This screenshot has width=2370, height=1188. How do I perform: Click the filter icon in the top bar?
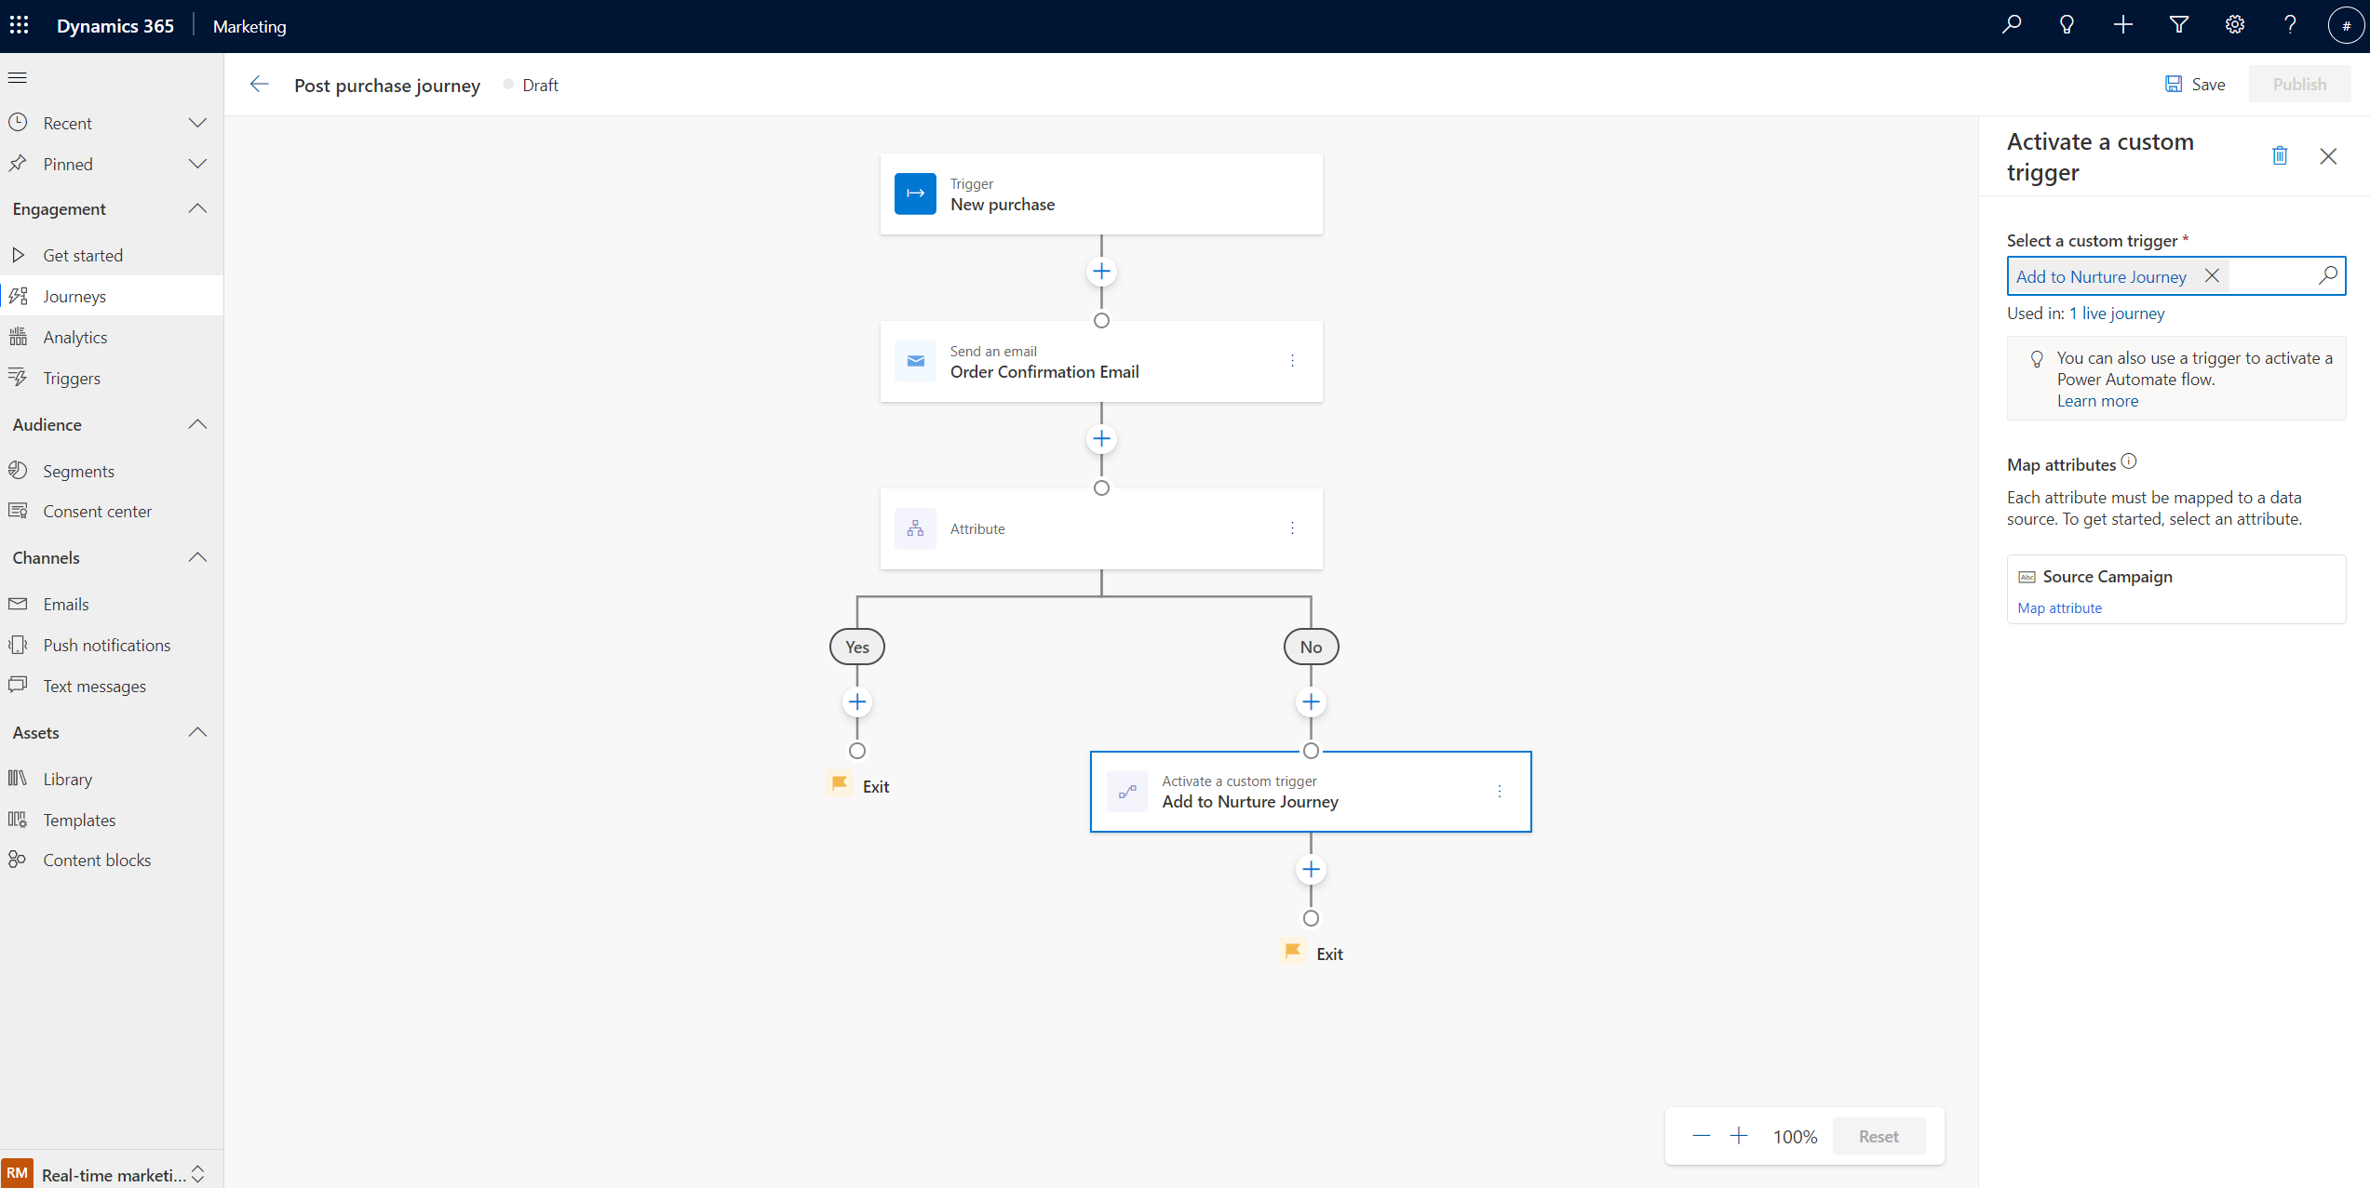coord(2177,24)
